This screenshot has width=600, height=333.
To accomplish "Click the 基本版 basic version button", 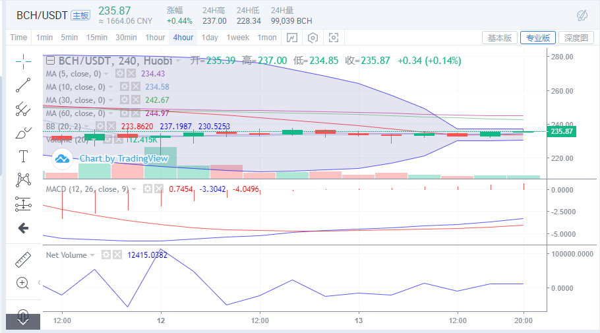I will (x=499, y=38).
